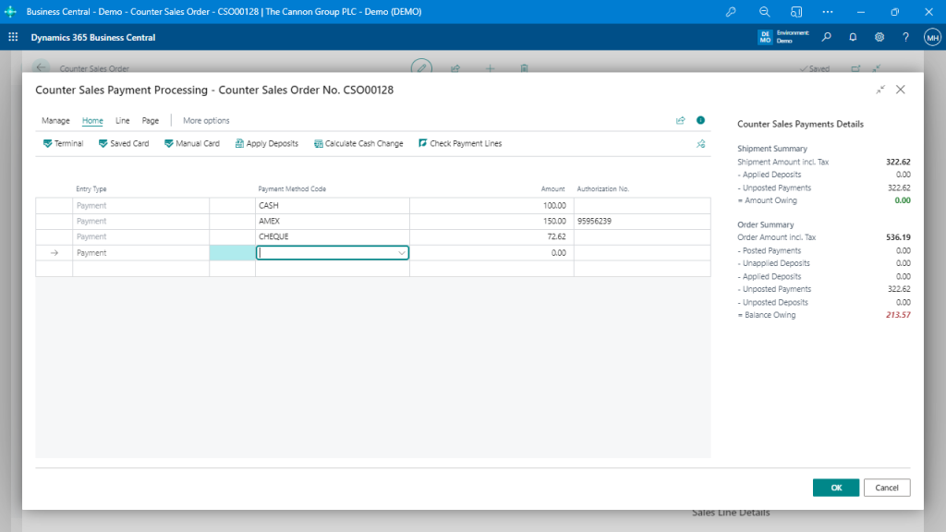This screenshot has width=946, height=532.
Task: Open the MH user account menu
Action: [x=932, y=37]
